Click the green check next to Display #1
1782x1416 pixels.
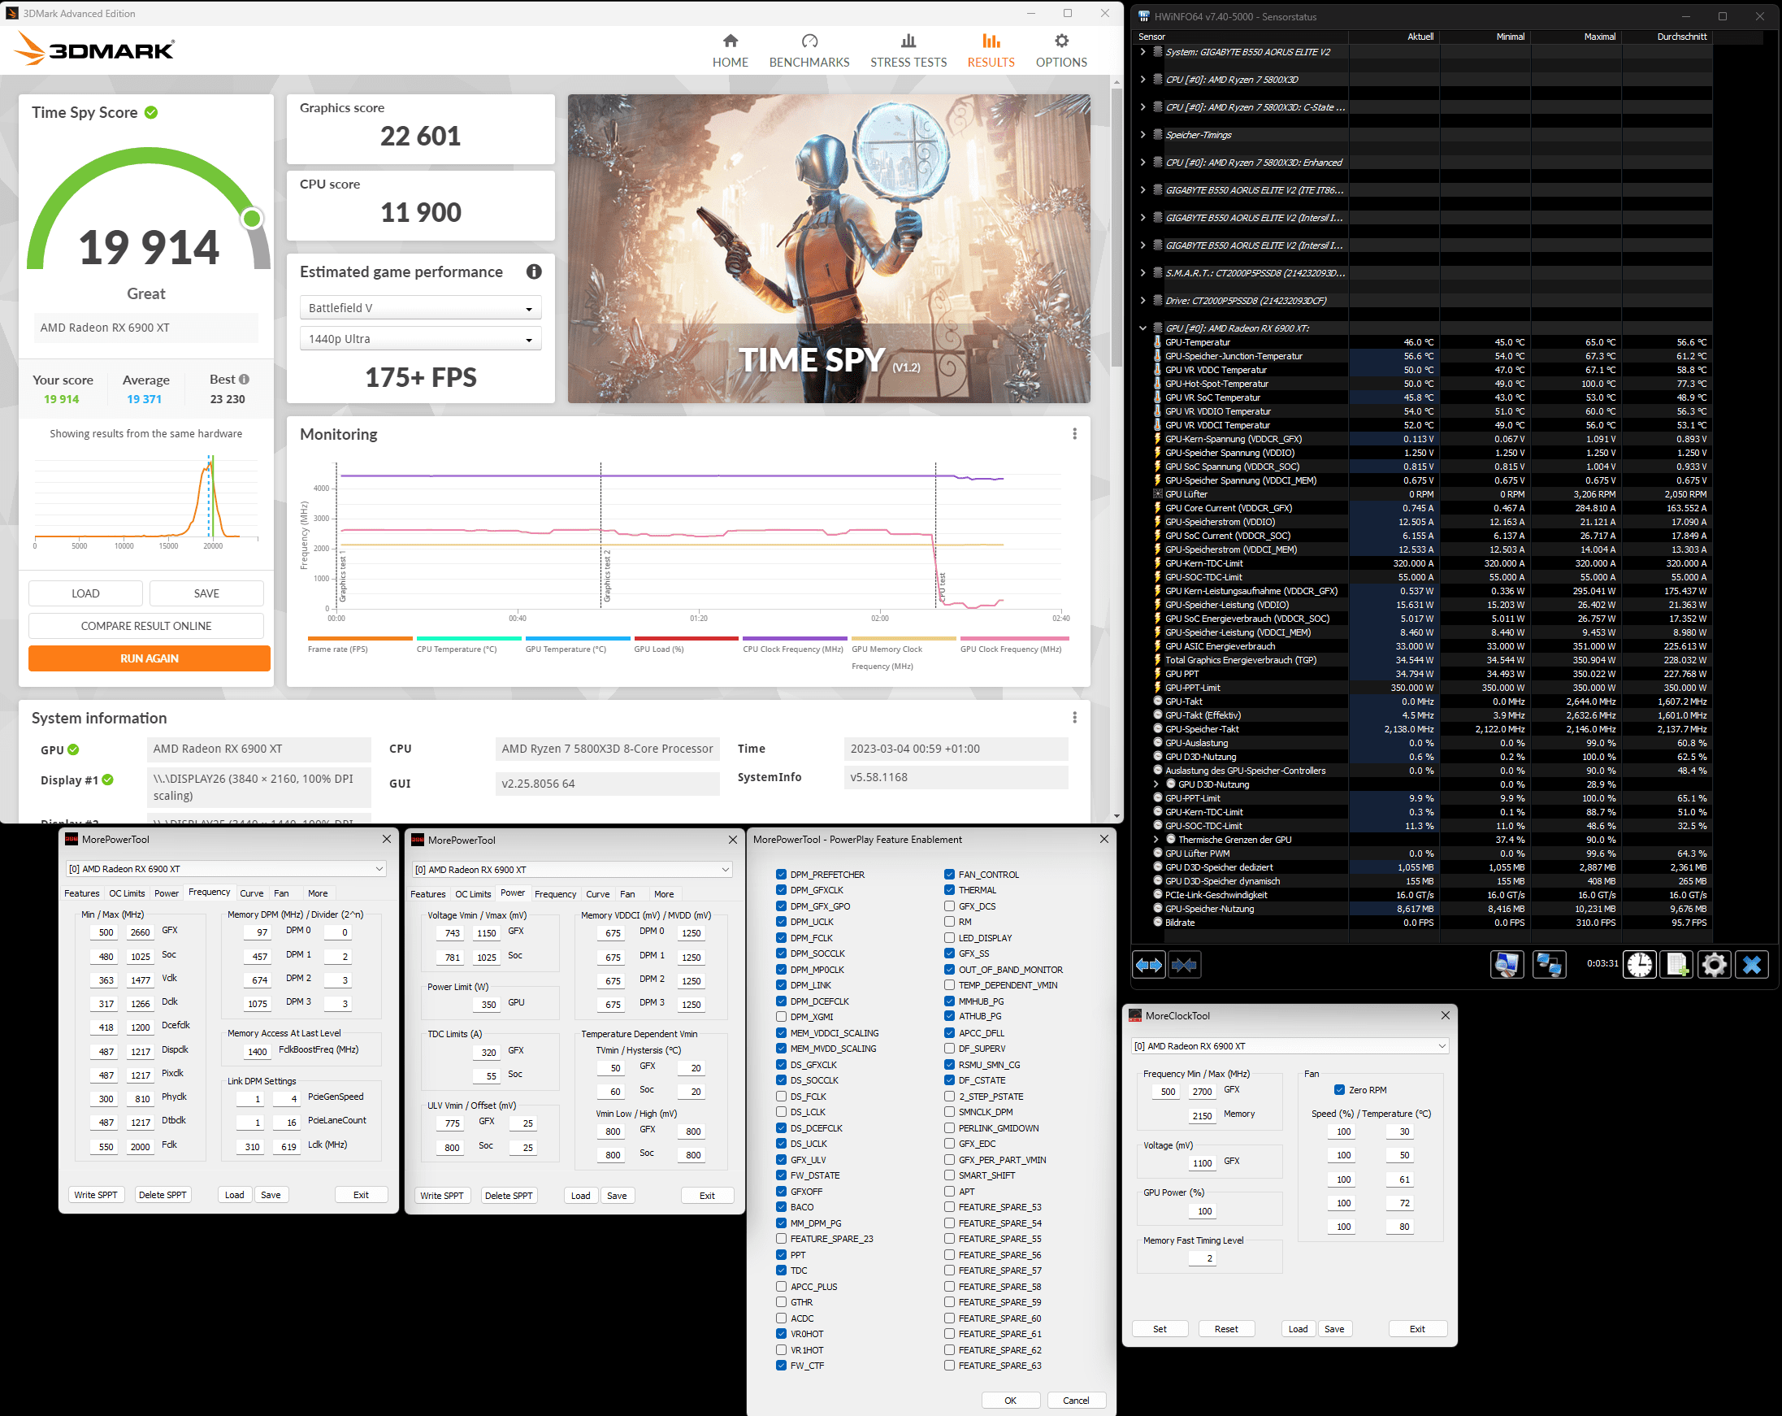(107, 780)
